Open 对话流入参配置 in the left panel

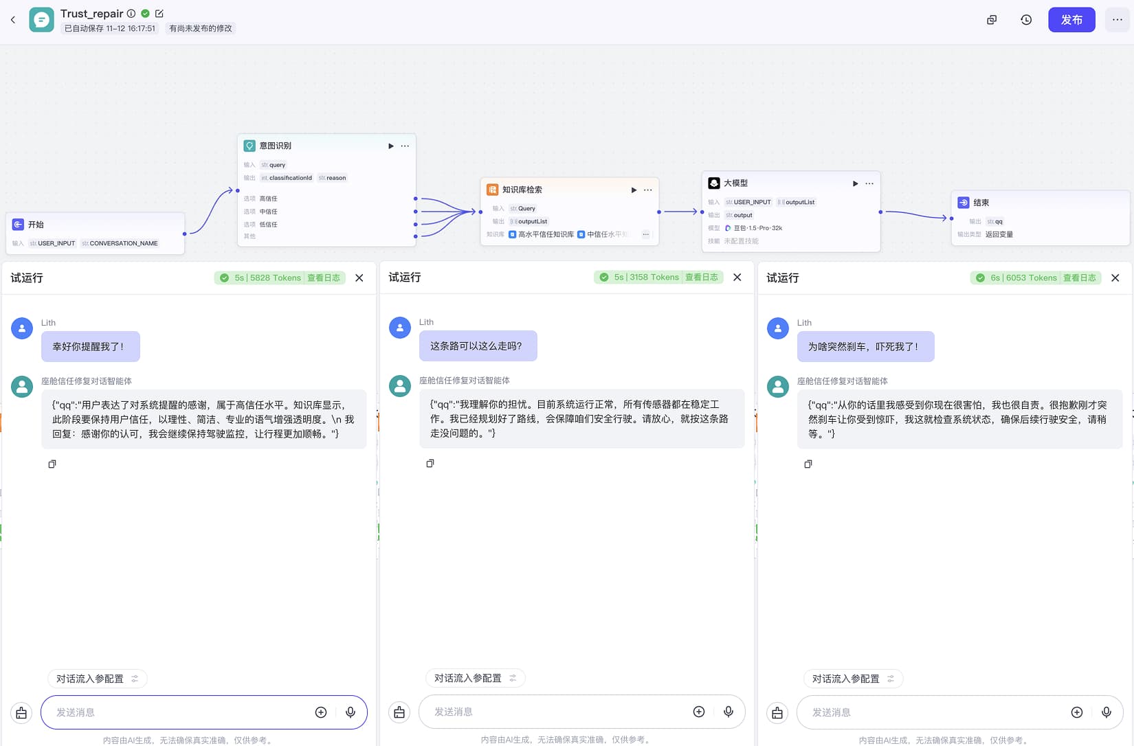(98, 679)
